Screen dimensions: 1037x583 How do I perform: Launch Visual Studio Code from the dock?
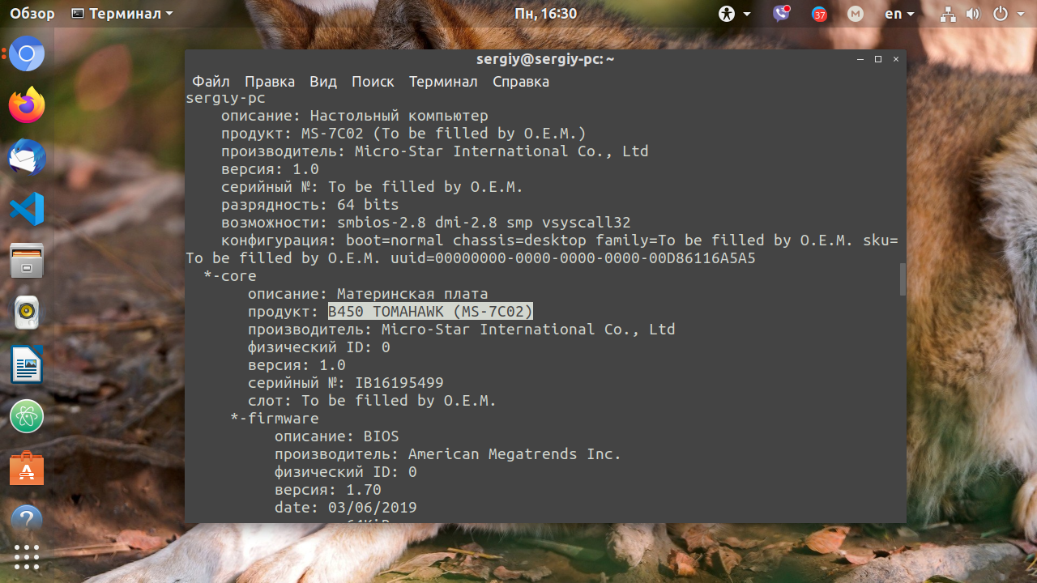pyautogui.click(x=27, y=210)
